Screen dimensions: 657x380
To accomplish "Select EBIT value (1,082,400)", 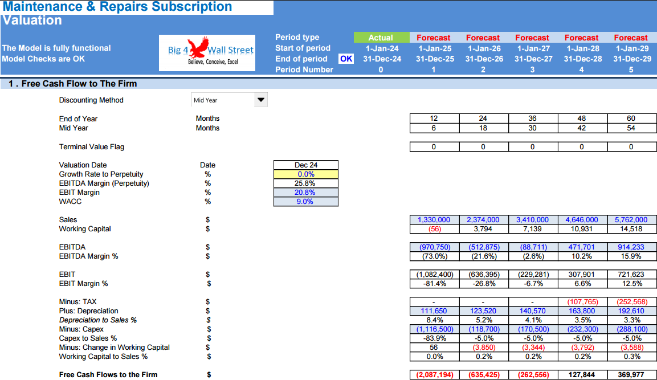I will tap(435, 275).
